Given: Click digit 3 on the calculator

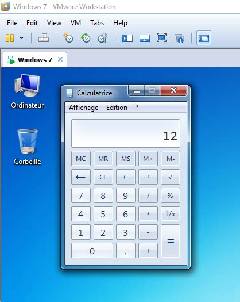Looking at the screenshot, I should pyautogui.click(x=126, y=232).
